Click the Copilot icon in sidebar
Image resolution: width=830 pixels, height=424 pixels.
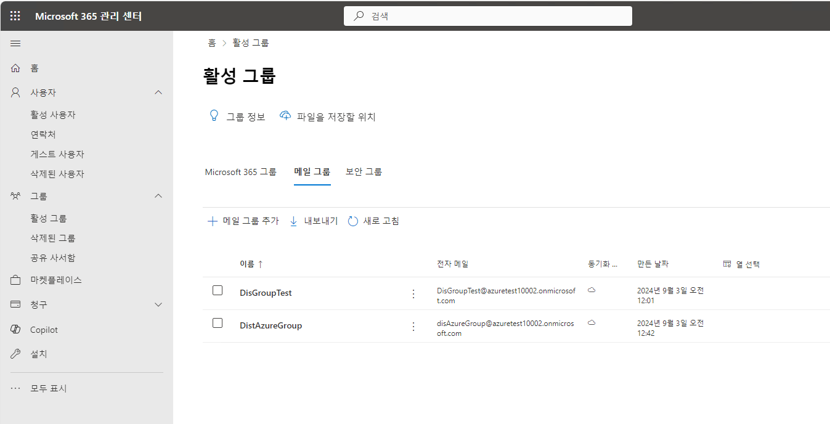(15, 330)
